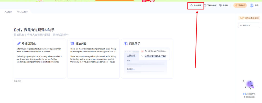Click the 阅读助手 reading icon
262x103 pixels.
pos(126,44)
